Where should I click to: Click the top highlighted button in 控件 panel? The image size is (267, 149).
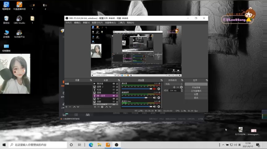pos(196,84)
